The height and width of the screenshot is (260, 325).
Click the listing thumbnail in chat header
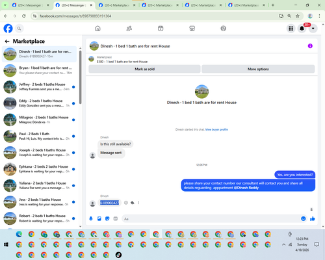point(94,46)
